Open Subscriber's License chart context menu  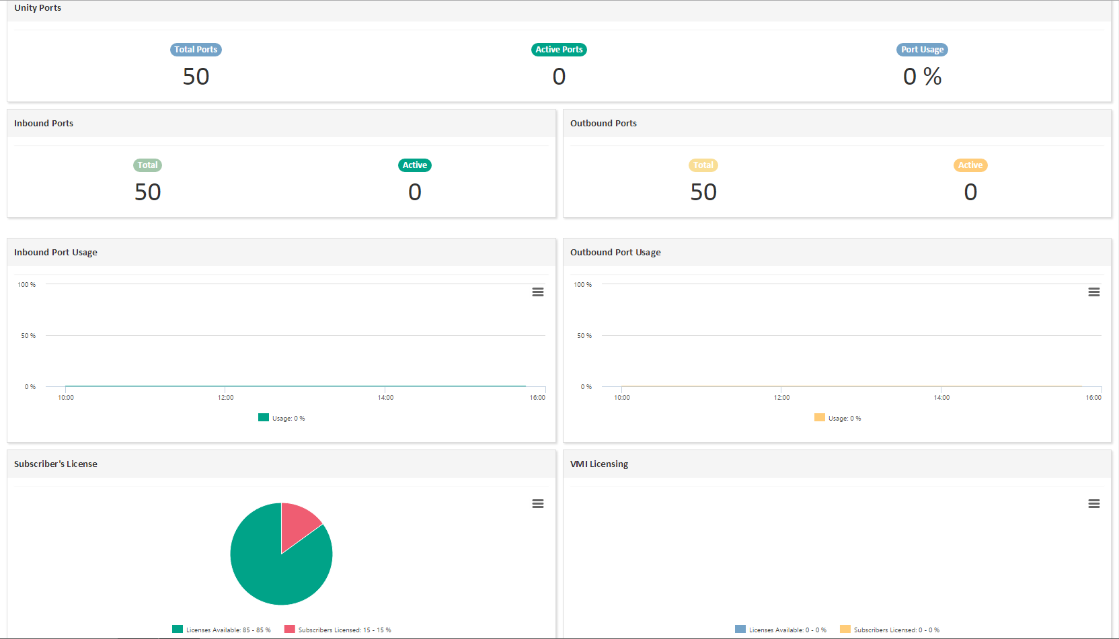click(538, 504)
